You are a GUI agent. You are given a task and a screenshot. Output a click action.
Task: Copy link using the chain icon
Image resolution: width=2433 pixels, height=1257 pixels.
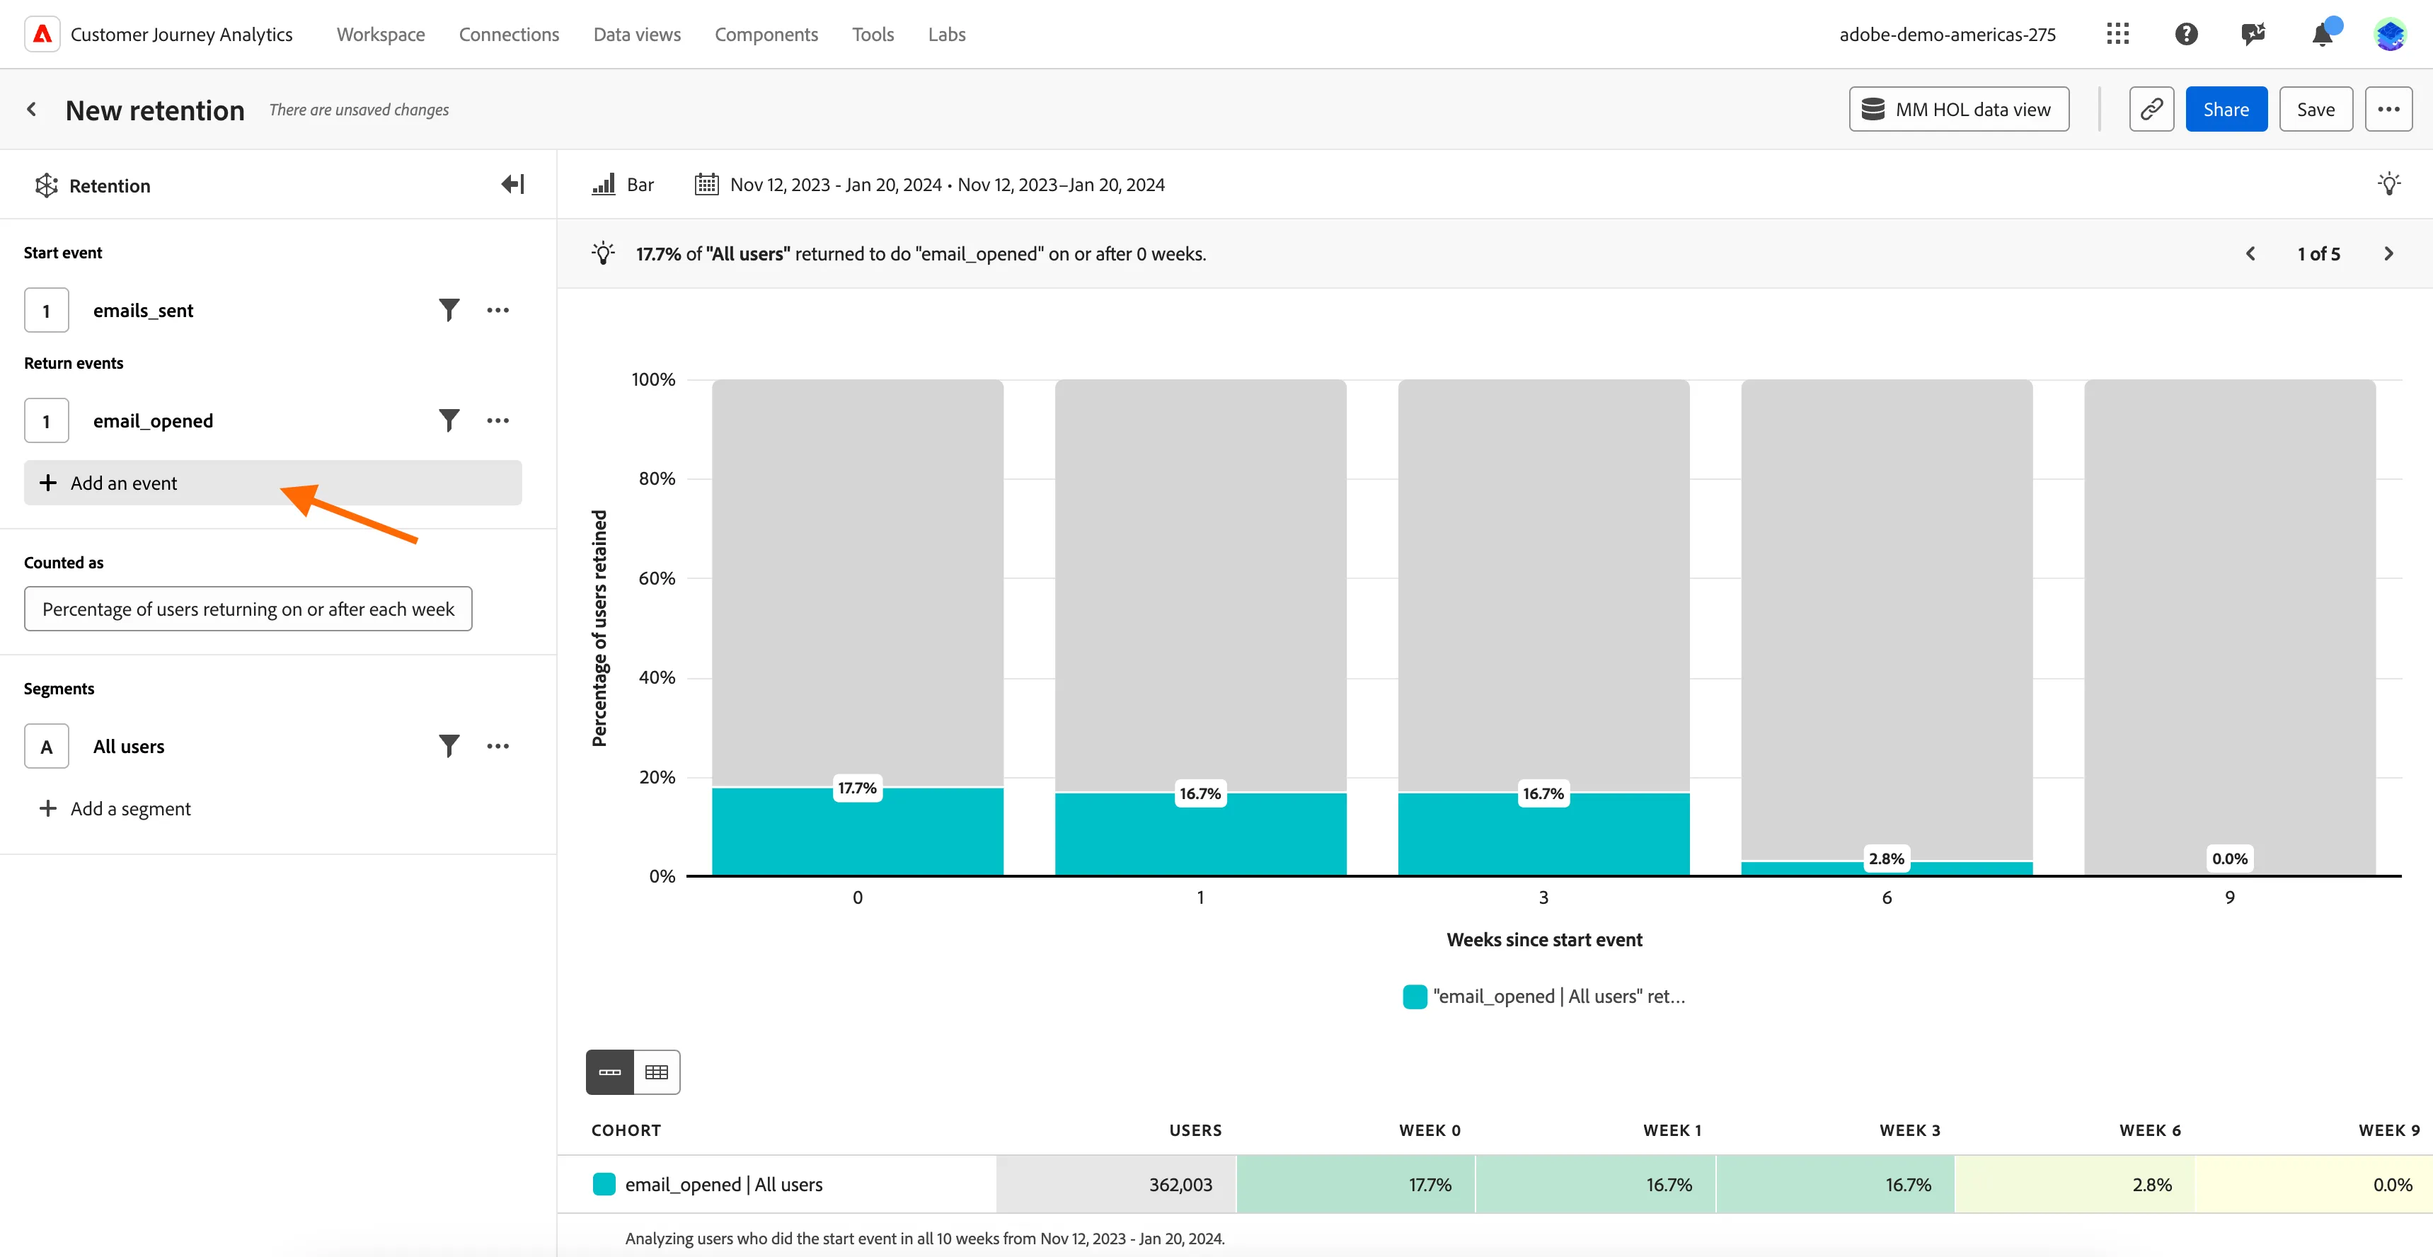2151,110
